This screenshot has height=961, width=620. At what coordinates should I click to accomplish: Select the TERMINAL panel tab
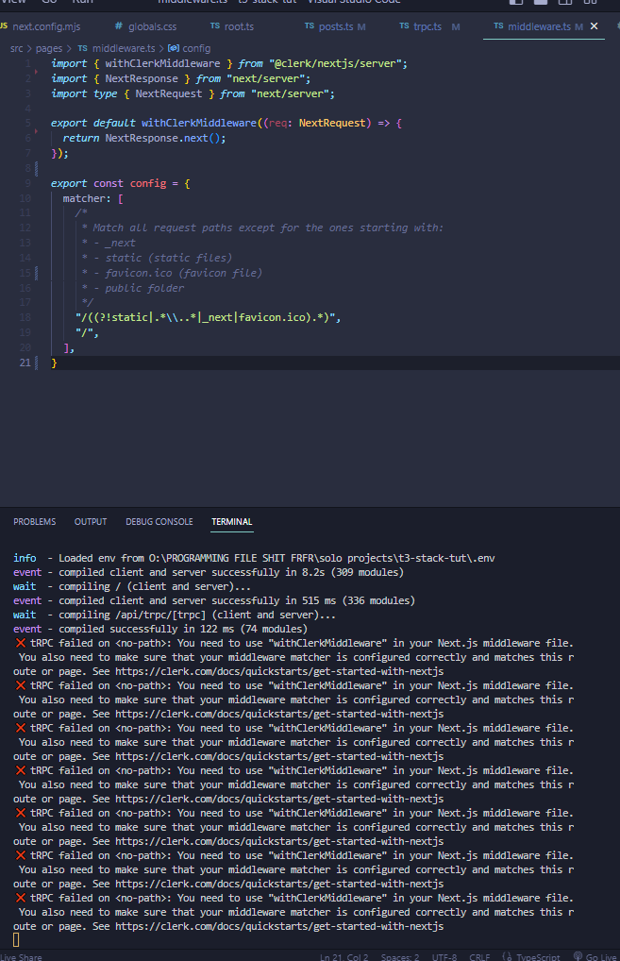click(231, 521)
